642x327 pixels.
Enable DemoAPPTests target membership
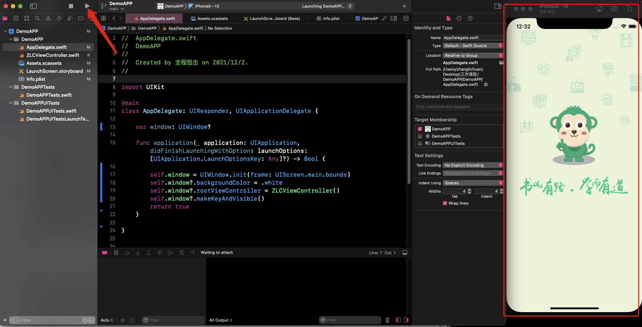point(420,136)
